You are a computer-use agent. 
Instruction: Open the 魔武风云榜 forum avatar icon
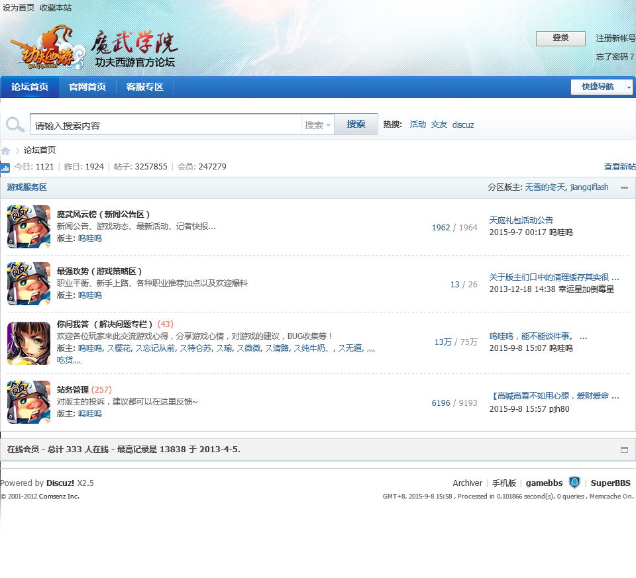[x=28, y=226]
